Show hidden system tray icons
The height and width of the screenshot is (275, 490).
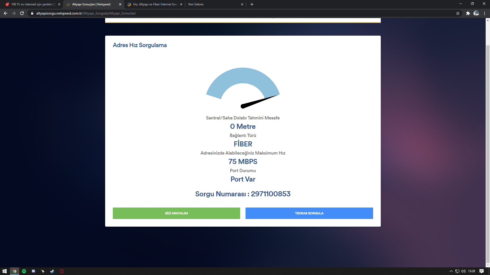(451, 271)
